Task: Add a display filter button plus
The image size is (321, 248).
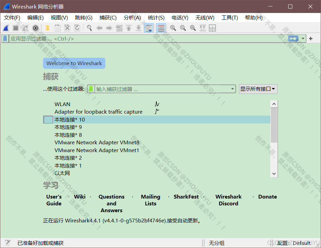Action: tap(311, 39)
